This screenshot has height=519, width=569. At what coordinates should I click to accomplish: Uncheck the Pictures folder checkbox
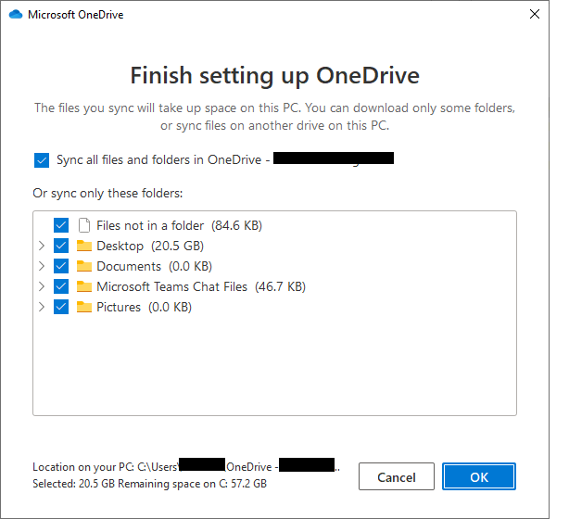click(61, 307)
